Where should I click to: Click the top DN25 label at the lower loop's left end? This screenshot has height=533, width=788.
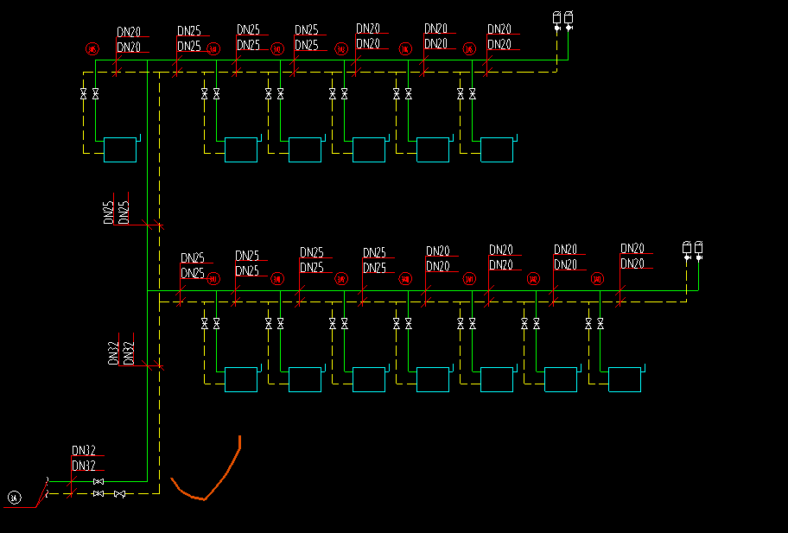click(193, 257)
